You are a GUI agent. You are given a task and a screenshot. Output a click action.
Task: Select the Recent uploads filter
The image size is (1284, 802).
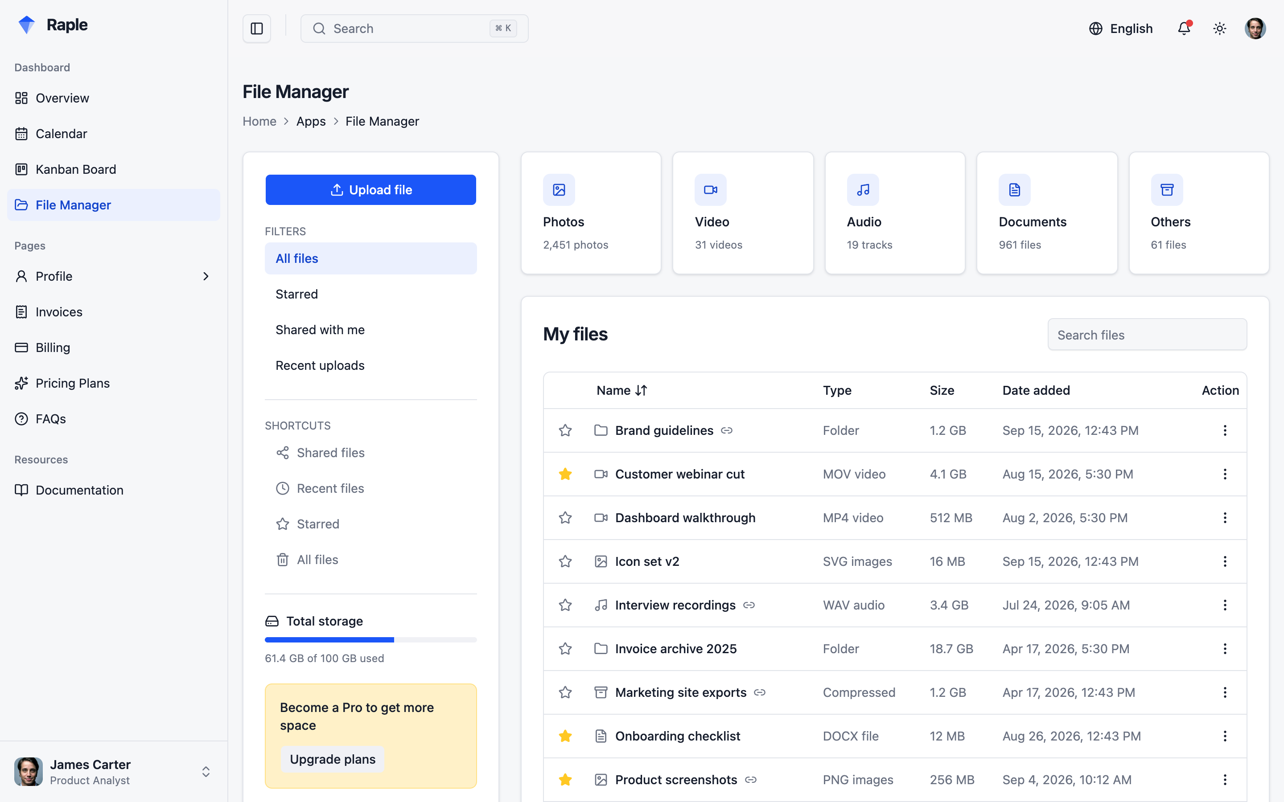coord(370,365)
